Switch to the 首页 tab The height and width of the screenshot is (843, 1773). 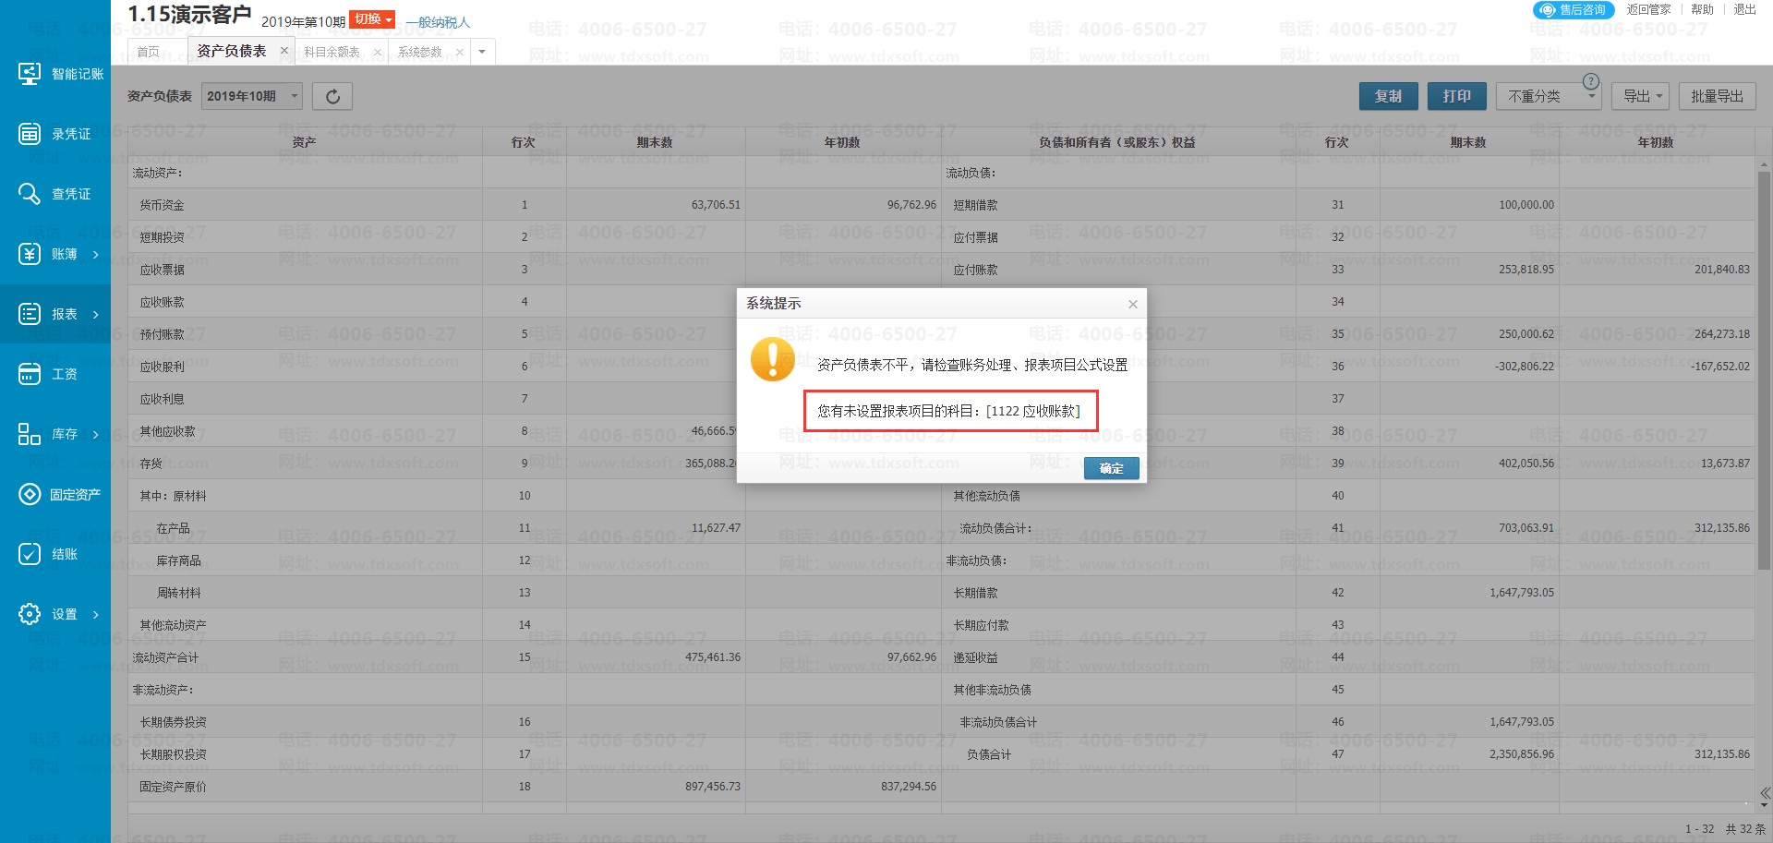tap(148, 52)
